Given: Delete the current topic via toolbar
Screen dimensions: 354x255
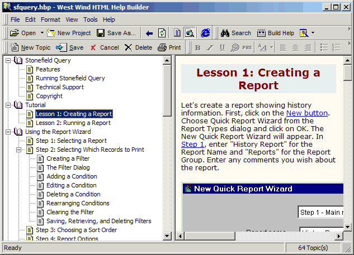Looking at the screenshot, I should [x=138, y=47].
